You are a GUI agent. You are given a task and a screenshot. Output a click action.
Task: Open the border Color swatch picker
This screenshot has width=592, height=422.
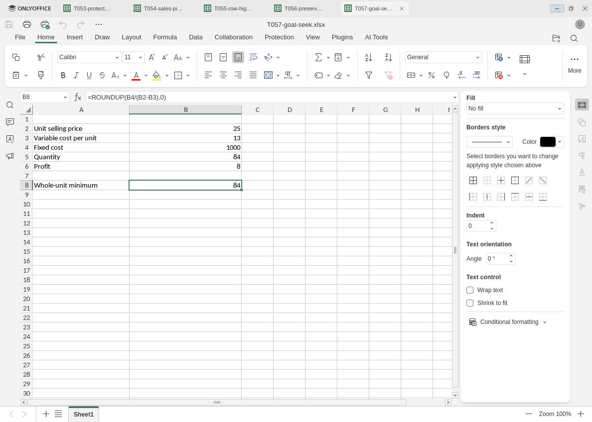click(x=552, y=142)
